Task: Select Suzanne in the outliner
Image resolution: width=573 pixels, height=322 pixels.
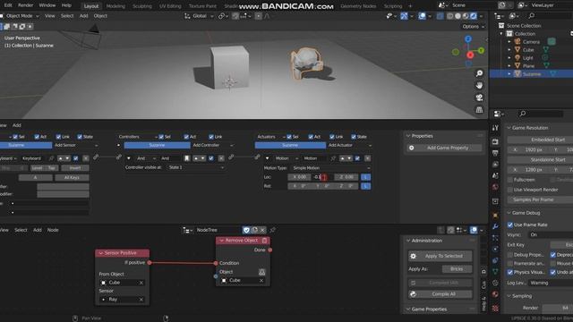Action: coord(531,74)
